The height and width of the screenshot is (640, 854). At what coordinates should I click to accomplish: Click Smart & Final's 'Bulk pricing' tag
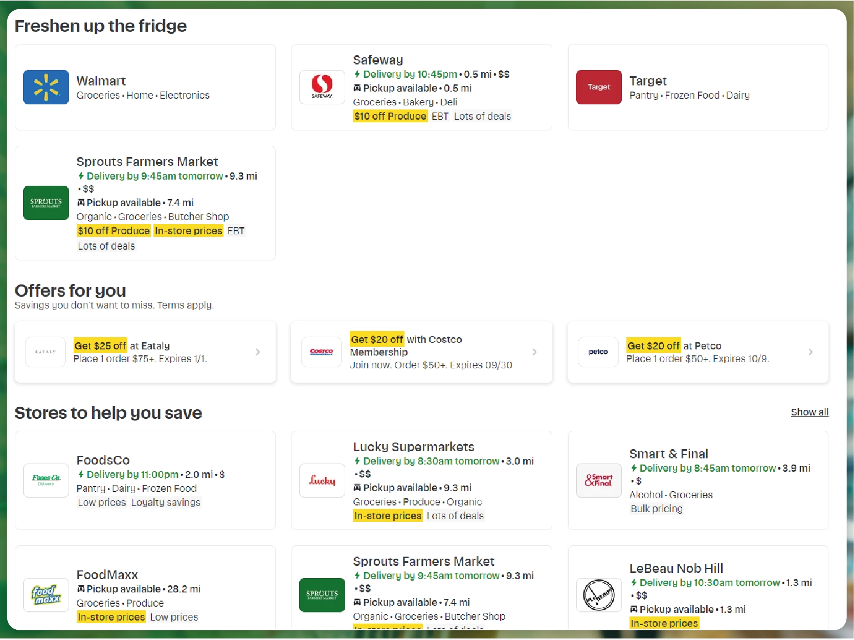click(657, 509)
